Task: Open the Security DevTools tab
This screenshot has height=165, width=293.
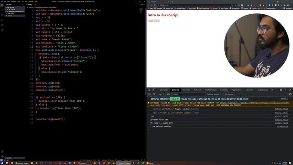Action: (249, 90)
